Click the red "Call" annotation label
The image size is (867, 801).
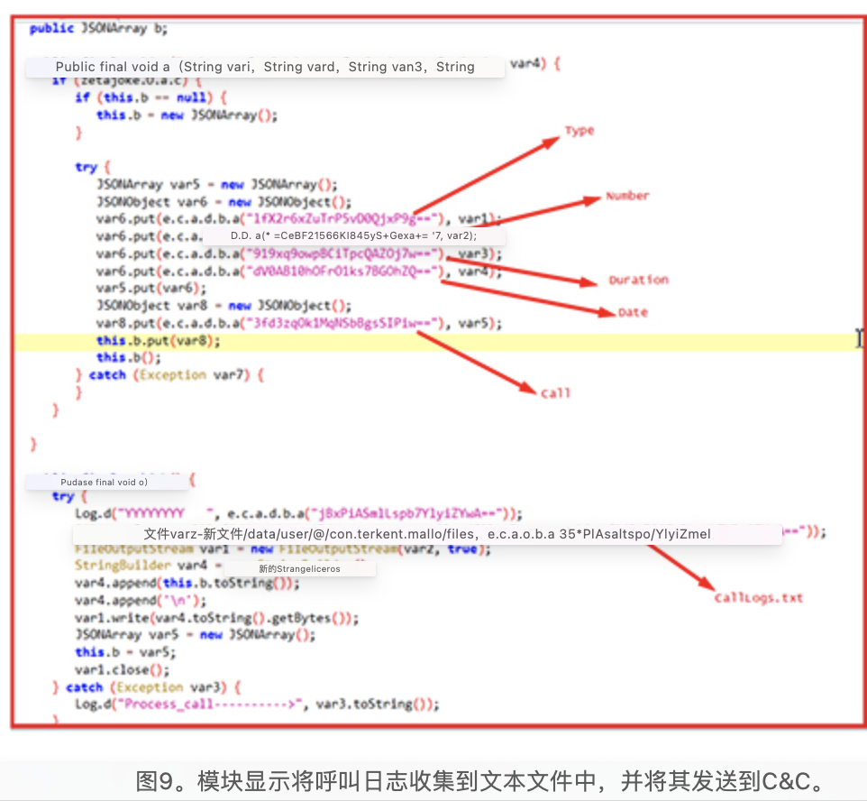coord(555,393)
